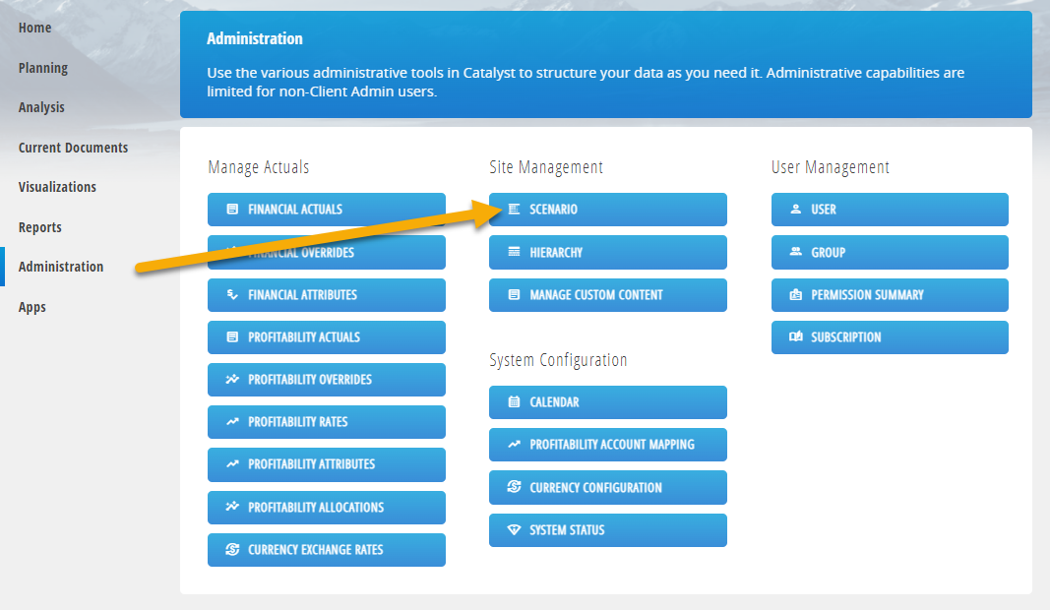This screenshot has height=610, width=1050.
Task: Open Profitability Allocations
Action: (326, 507)
